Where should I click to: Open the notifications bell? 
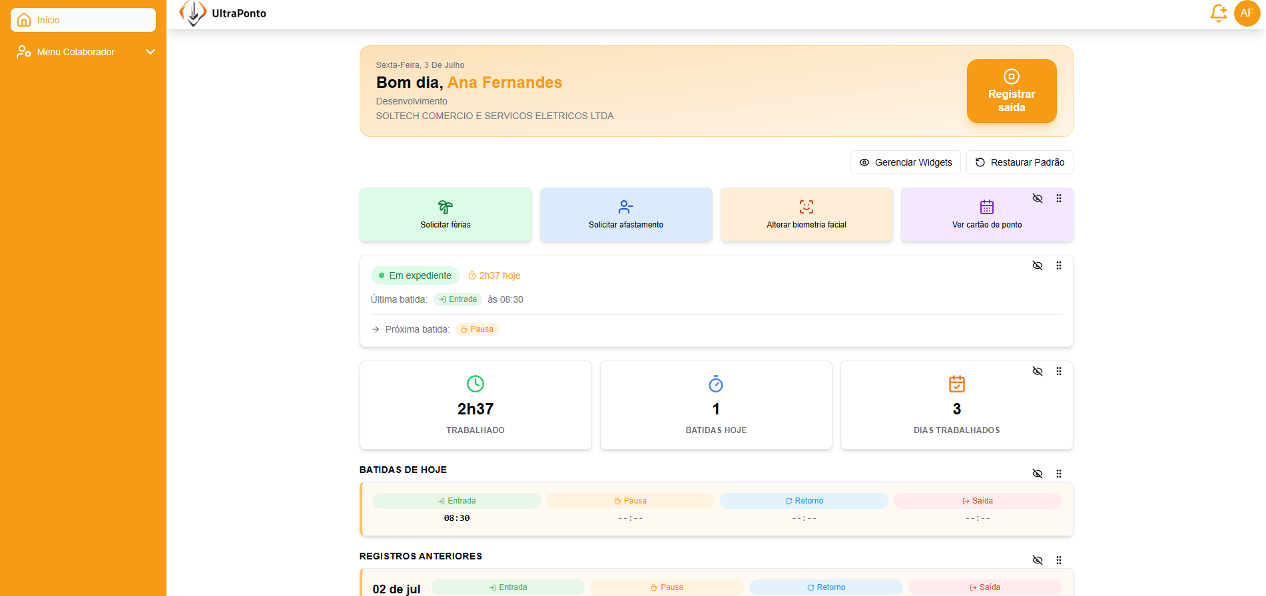tap(1219, 13)
